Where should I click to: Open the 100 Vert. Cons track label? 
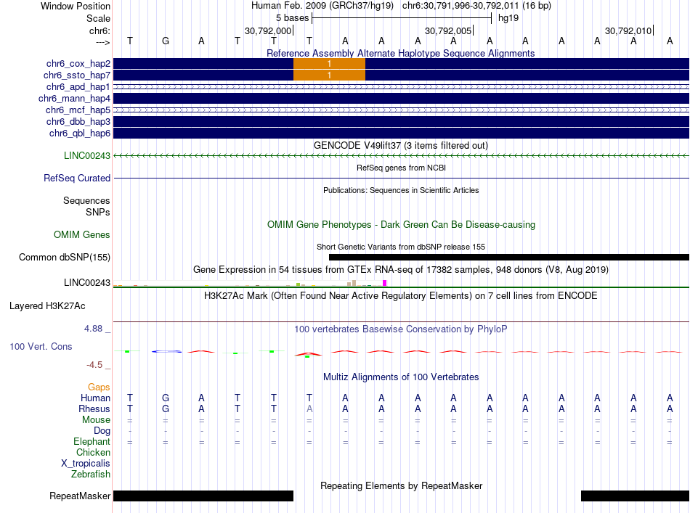[41, 346]
